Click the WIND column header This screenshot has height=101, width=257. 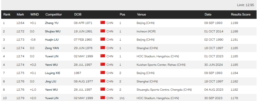point(35,14)
